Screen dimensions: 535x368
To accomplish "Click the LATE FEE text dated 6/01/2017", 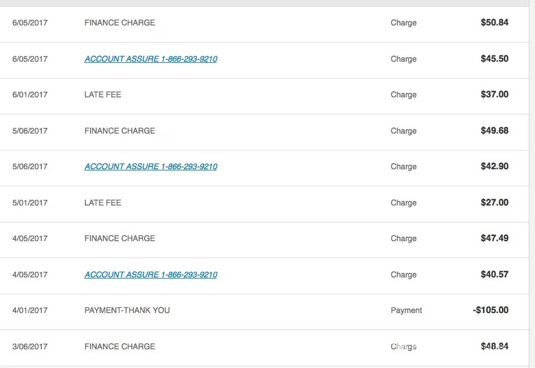I will tap(102, 95).
